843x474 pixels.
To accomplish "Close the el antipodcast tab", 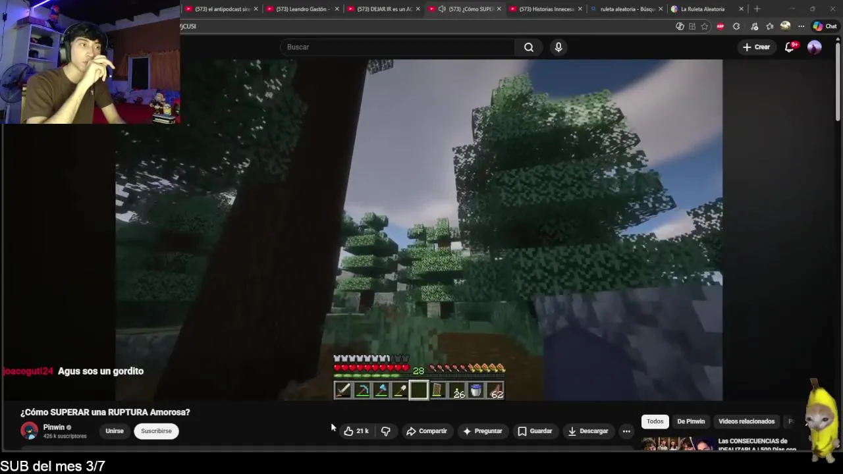I will pyautogui.click(x=256, y=9).
